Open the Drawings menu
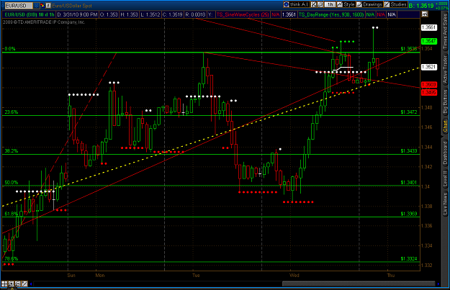 tap(369, 4)
